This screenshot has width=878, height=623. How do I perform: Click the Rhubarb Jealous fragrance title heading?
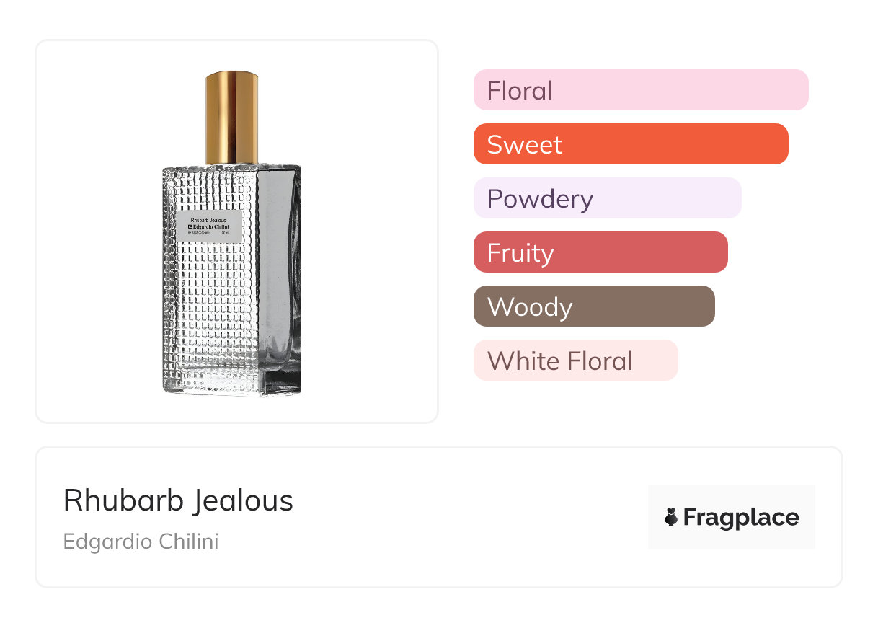178,500
